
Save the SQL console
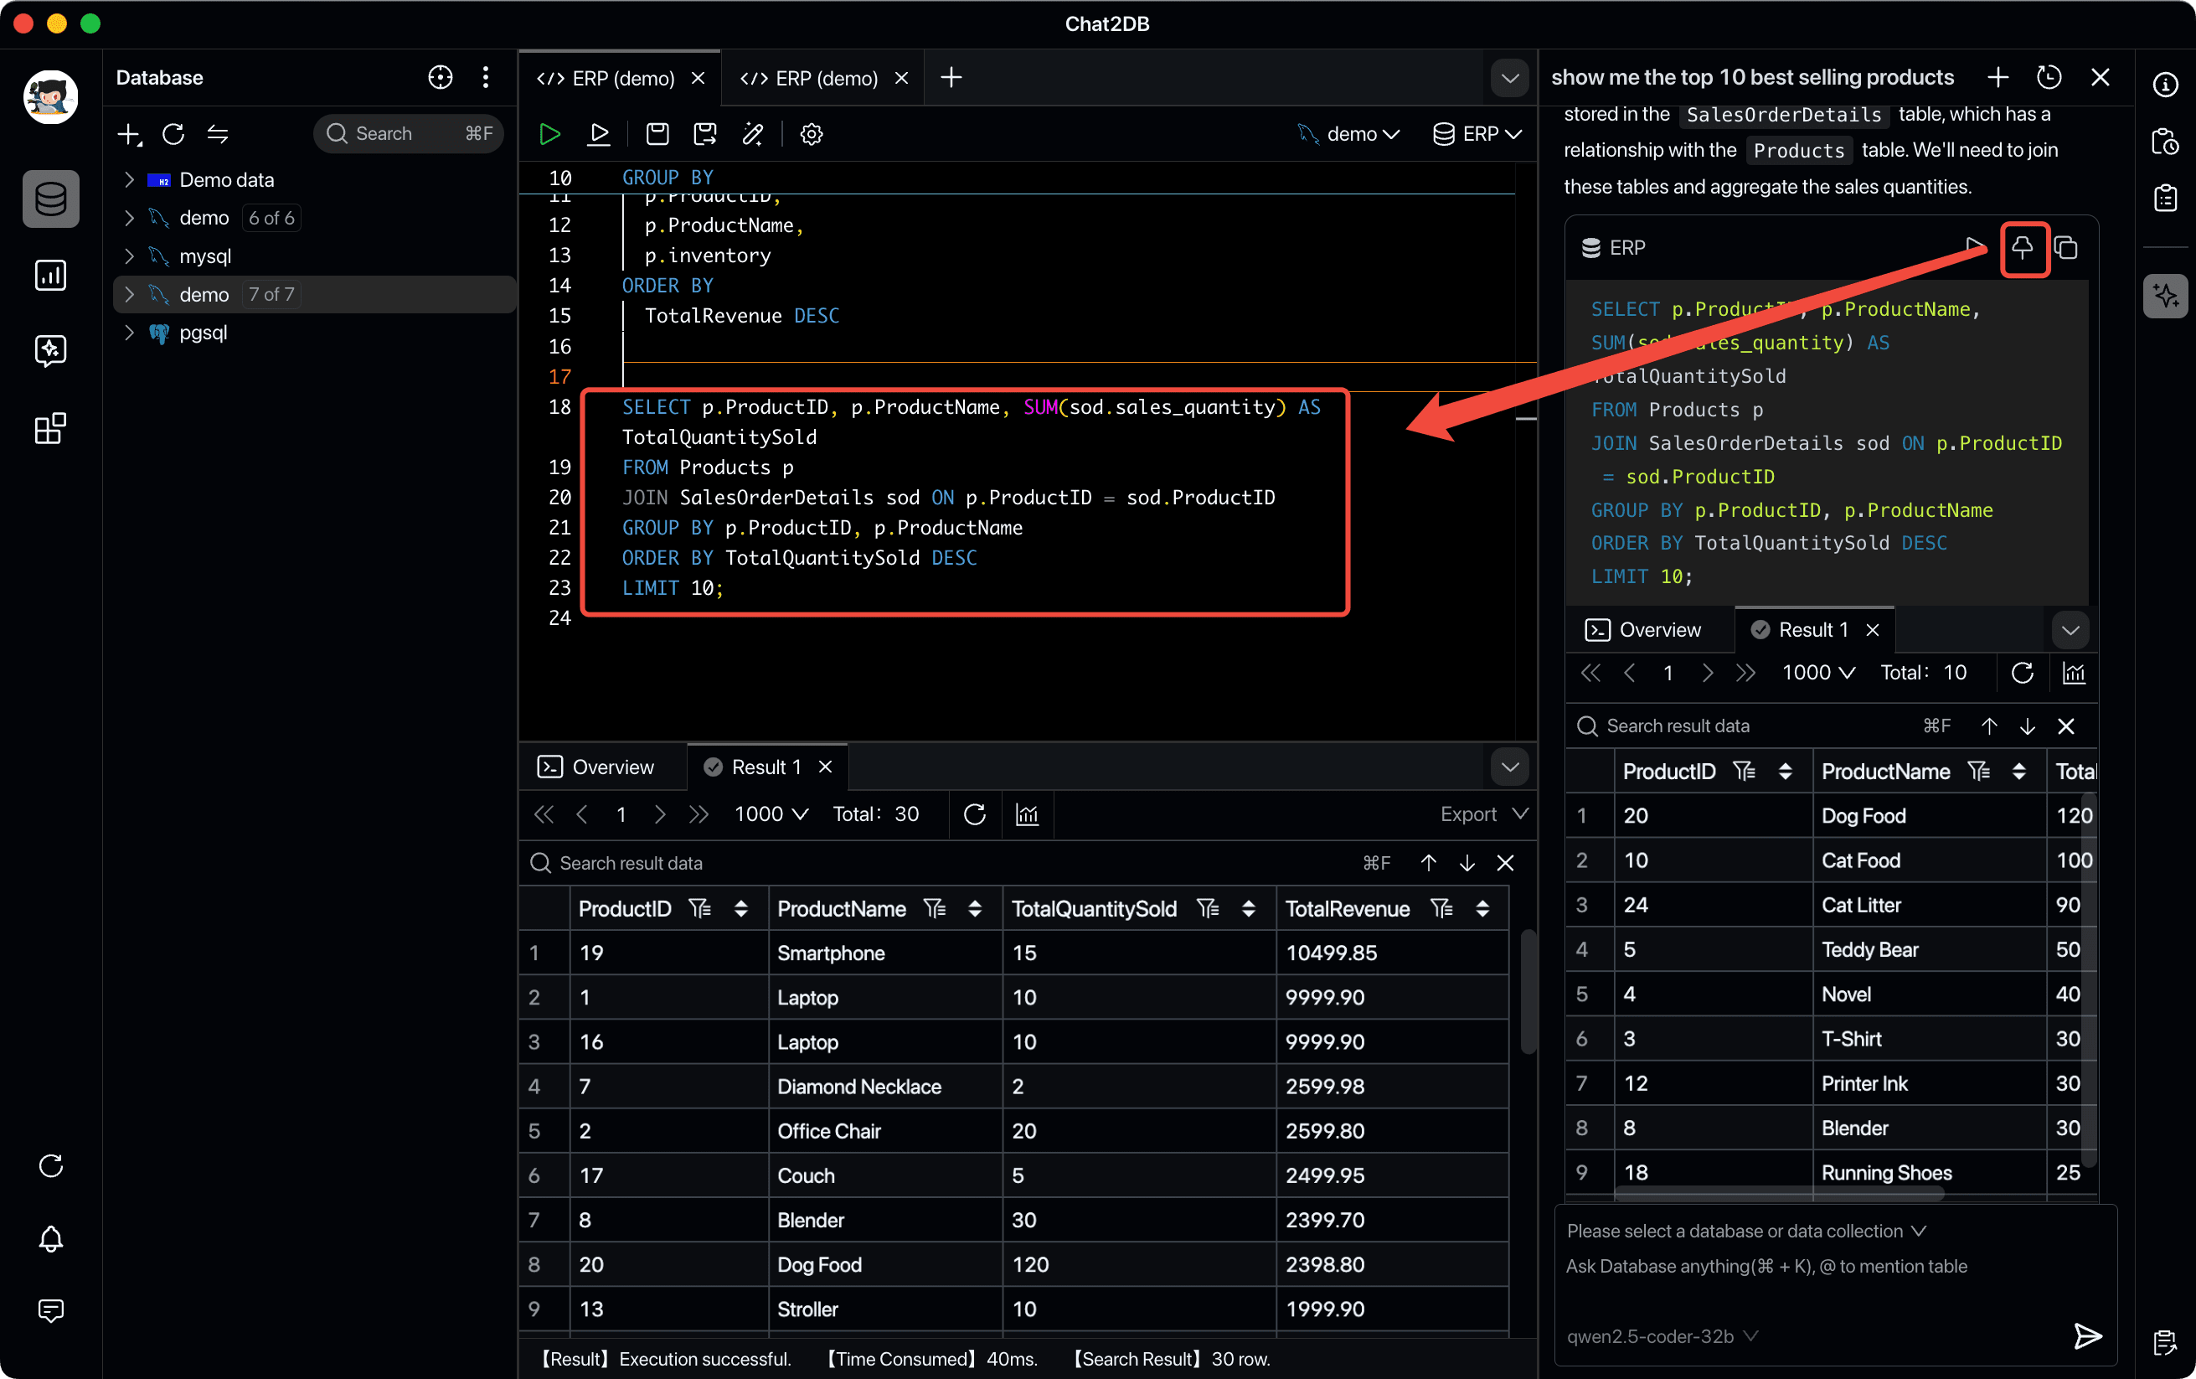[657, 134]
